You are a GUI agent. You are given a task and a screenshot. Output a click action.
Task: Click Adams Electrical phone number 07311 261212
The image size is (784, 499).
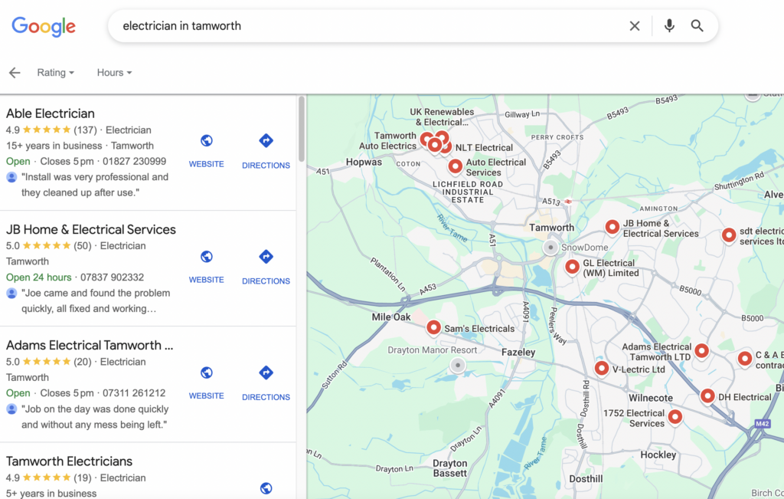pyautogui.click(x=133, y=393)
